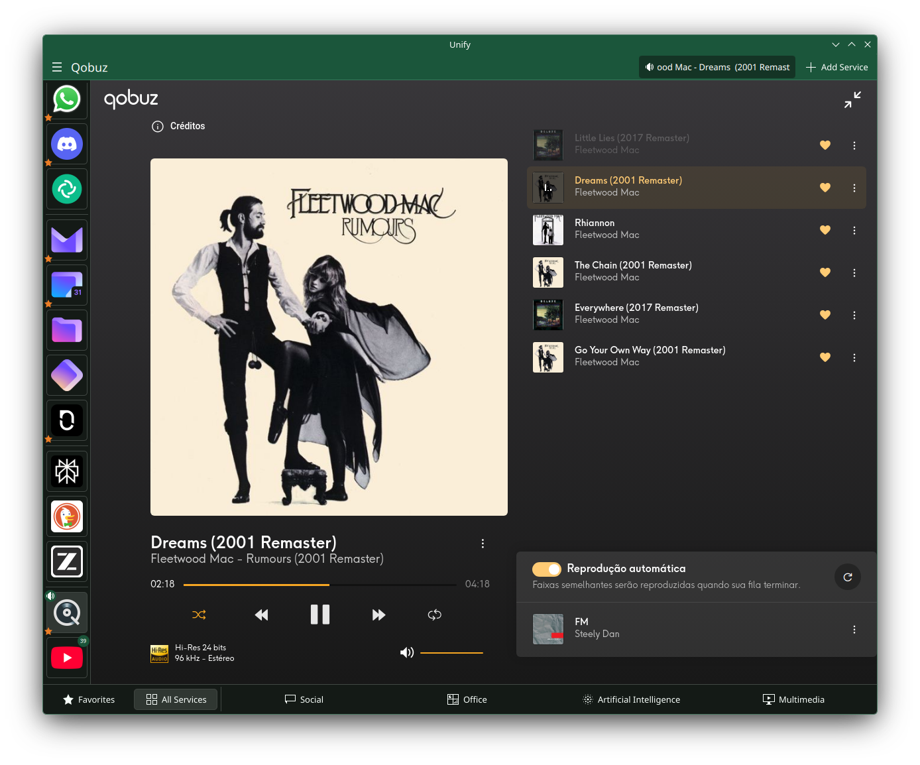The height and width of the screenshot is (765, 920).
Task: Open options menu for The Chain
Action: coord(854,272)
